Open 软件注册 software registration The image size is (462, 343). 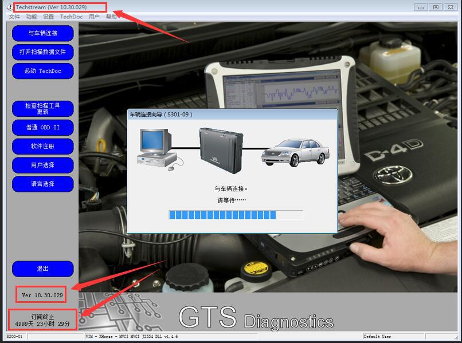point(43,147)
